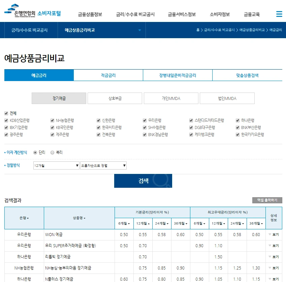This screenshot has height=282, width=286.
Task: Click 보기 for NH농심-농부의마음 정기예금 row
Action: coord(274,268)
